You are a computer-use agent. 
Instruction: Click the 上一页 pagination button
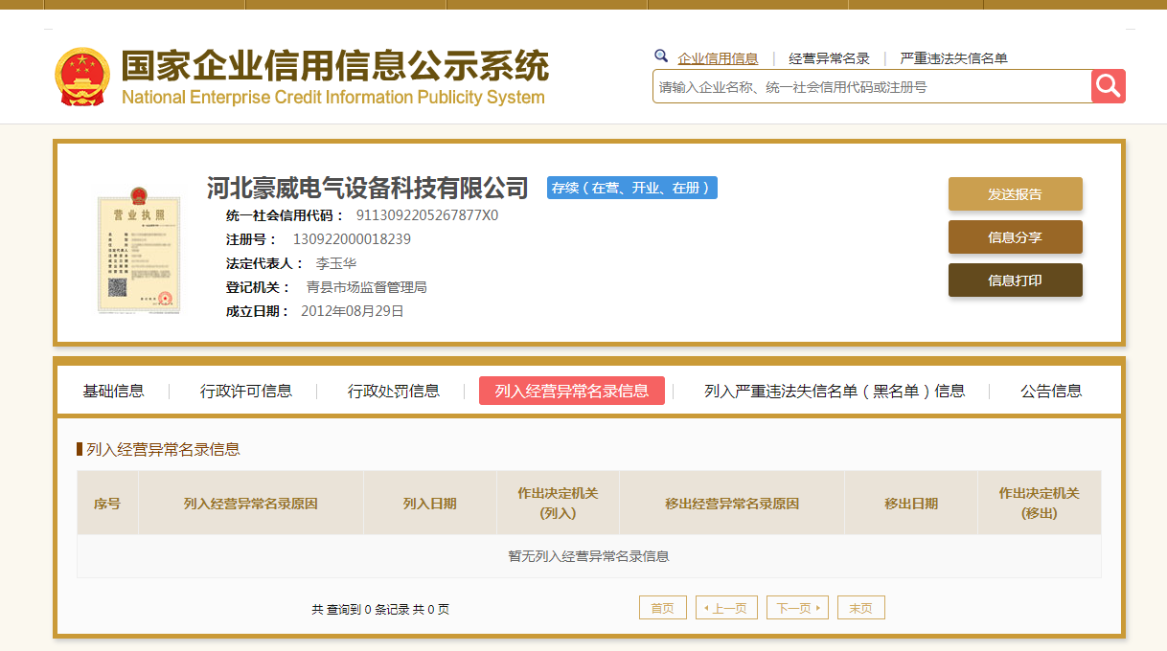[x=726, y=608]
